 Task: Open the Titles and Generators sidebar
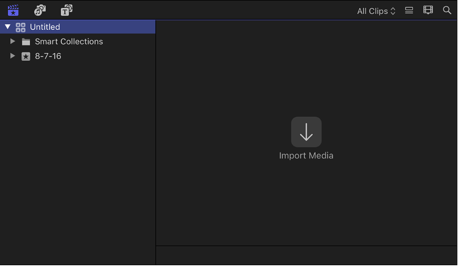tap(66, 10)
